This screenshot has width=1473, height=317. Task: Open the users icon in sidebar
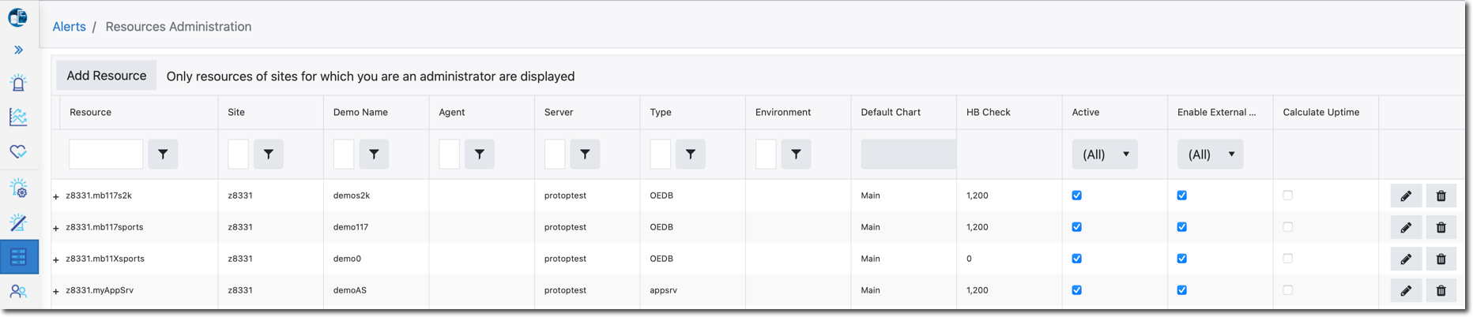click(x=18, y=292)
